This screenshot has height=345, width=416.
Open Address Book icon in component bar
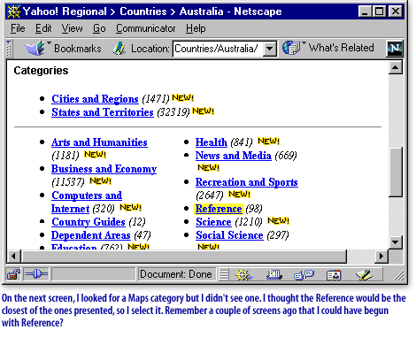click(334, 275)
